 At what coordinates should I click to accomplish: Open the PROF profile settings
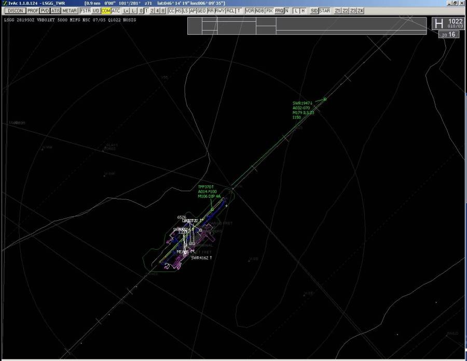[x=33, y=11]
